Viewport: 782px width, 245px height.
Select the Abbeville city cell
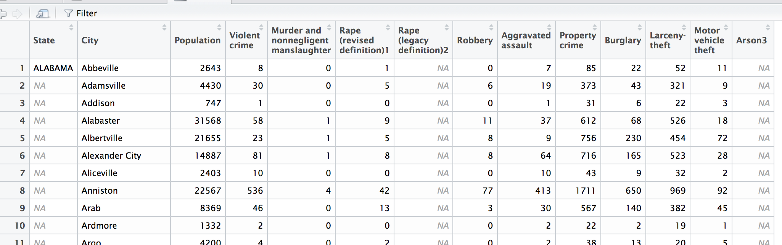click(100, 68)
